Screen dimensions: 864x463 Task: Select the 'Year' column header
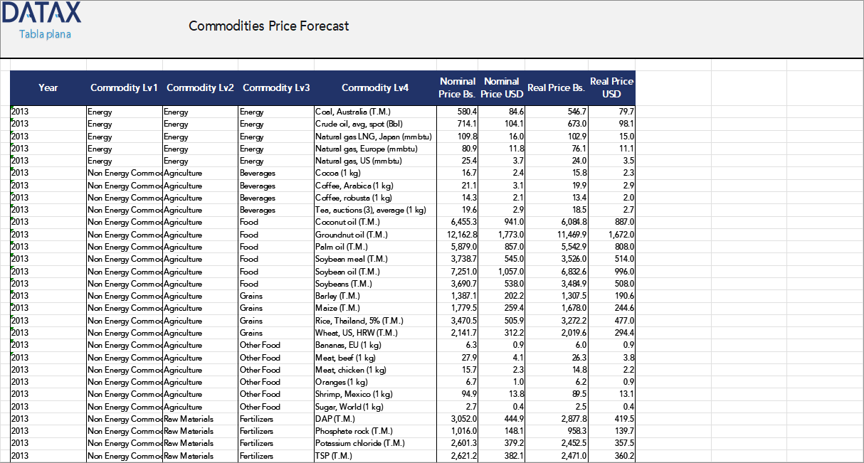click(x=48, y=87)
